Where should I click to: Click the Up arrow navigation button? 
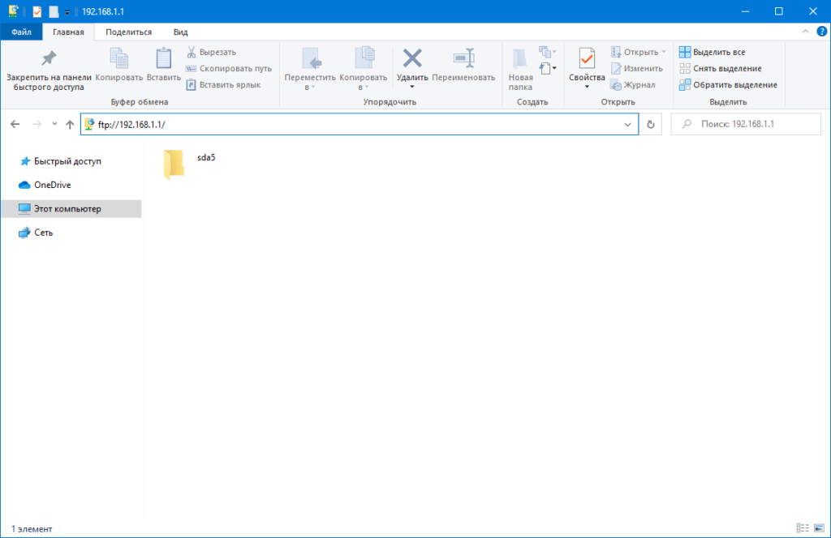[70, 125]
